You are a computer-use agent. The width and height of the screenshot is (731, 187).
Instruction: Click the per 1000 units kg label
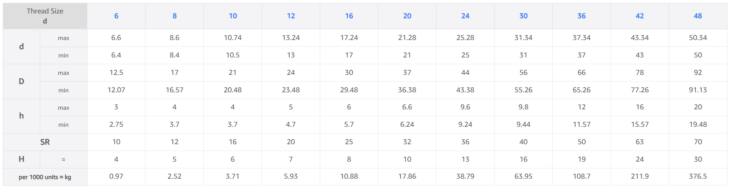tap(45, 177)
